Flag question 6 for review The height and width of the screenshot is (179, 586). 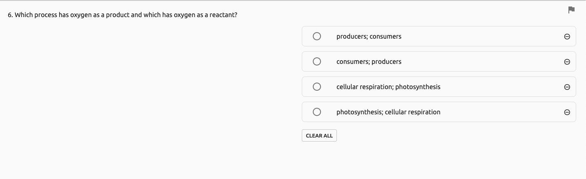pyautogui.click(x=571, y=10)
